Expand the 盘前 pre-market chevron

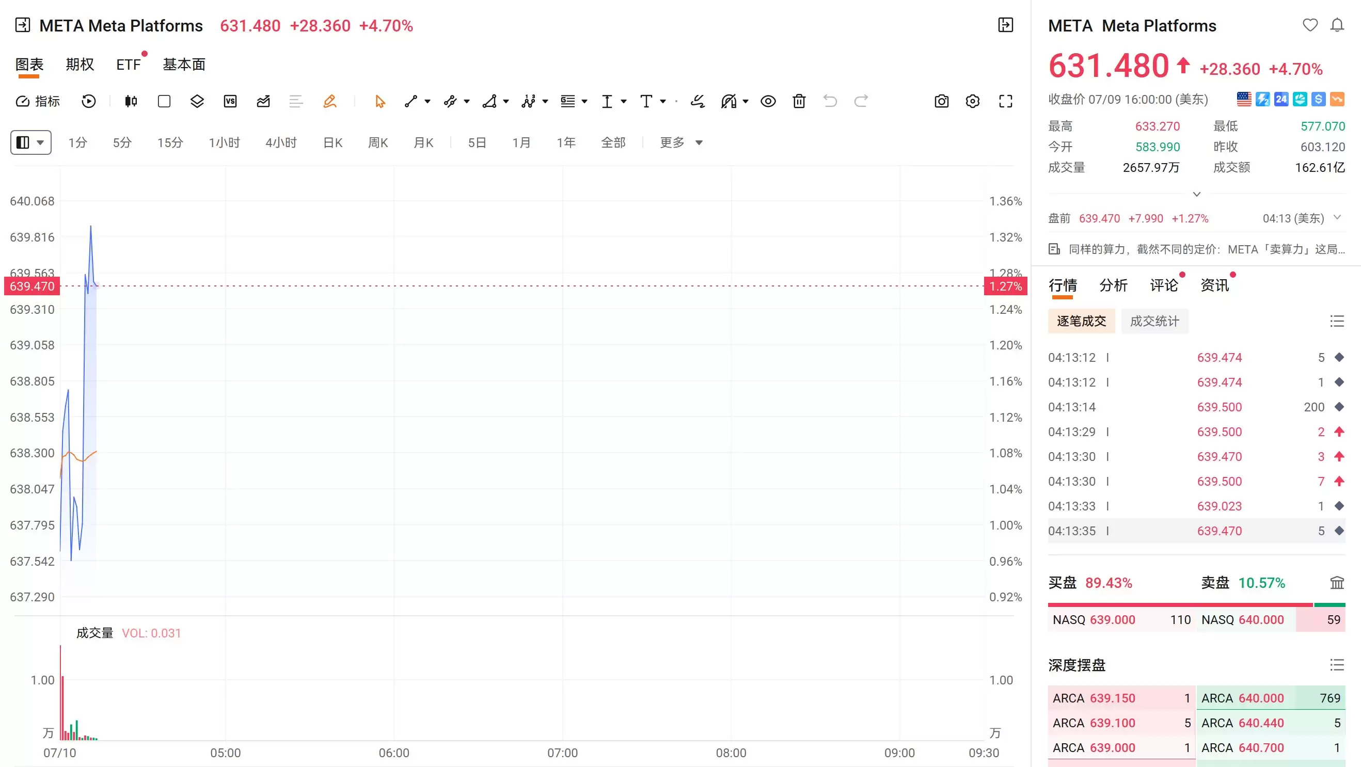(1337, 217)
